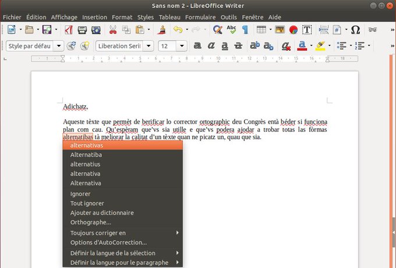396x268 pixels.
Task: Open the Fichier menu
Action: point(12,17)
